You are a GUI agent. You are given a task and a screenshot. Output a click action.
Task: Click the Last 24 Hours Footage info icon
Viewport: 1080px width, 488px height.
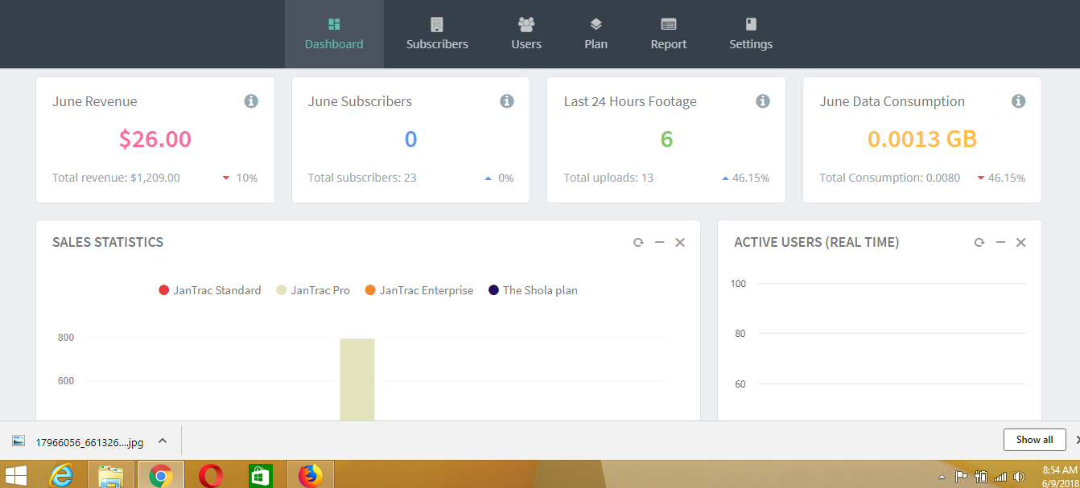pyautogui.click(x=763, y=101)
